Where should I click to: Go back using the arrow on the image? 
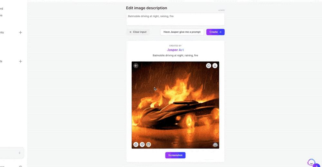coord(136,66)
